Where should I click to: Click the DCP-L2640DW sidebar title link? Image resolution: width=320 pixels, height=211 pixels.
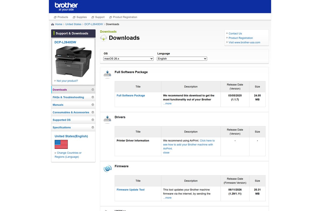[65, 42]
